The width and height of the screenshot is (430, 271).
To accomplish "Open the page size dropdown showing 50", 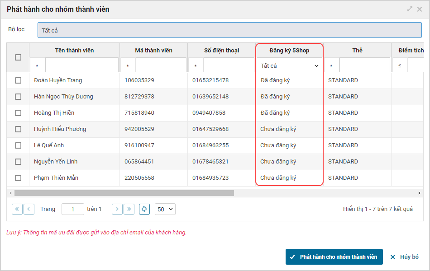I will (x=165, y=209).
